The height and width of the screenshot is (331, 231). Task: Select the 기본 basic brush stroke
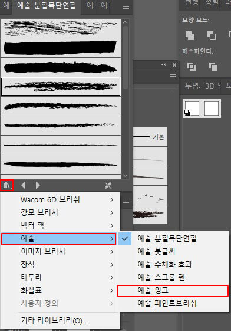tap(150, 137)
